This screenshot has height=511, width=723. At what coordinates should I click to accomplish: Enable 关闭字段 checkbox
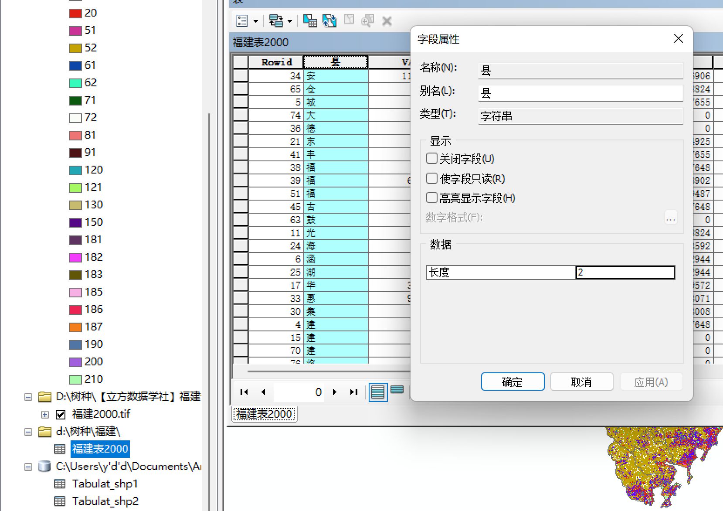431,158
